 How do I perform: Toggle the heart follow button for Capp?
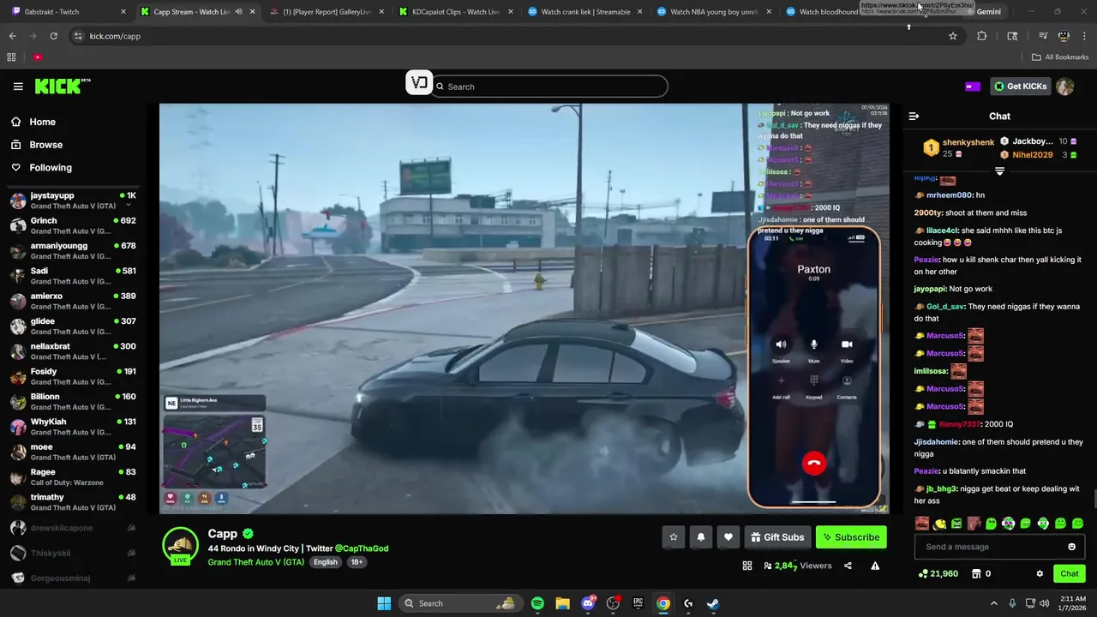point(728,537)
